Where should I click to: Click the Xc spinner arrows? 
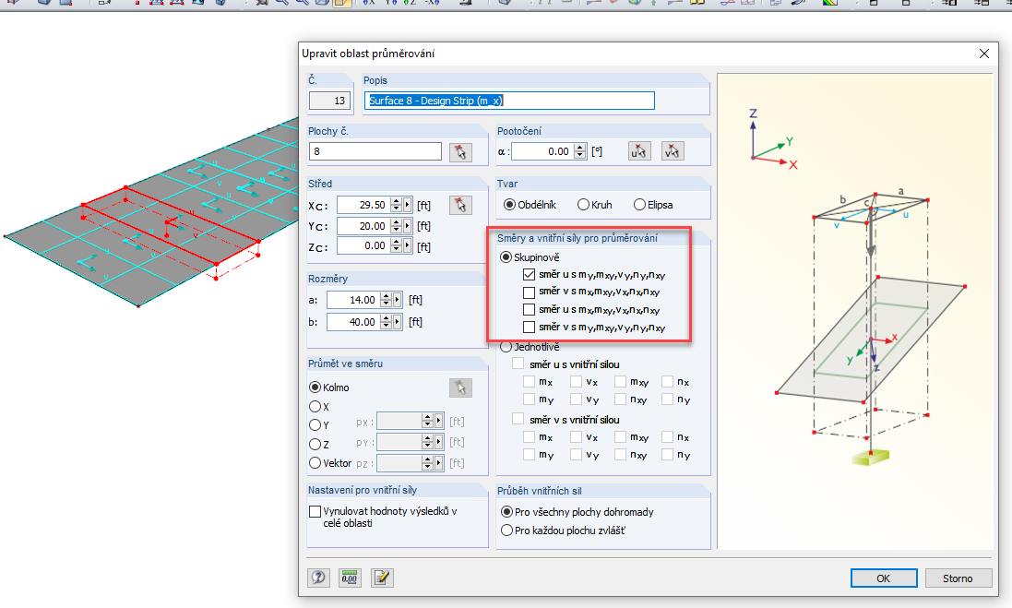[397, 205]
